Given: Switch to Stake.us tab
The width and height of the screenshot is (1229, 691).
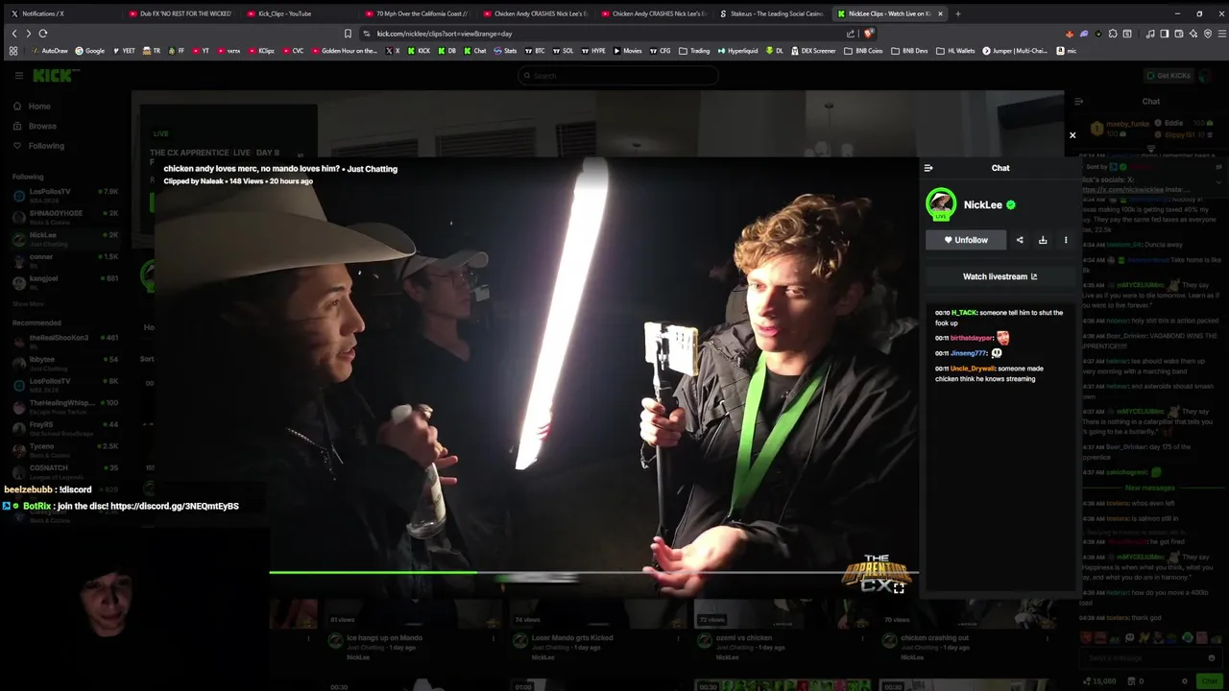Looking at the screenshot, I should 773,13.
